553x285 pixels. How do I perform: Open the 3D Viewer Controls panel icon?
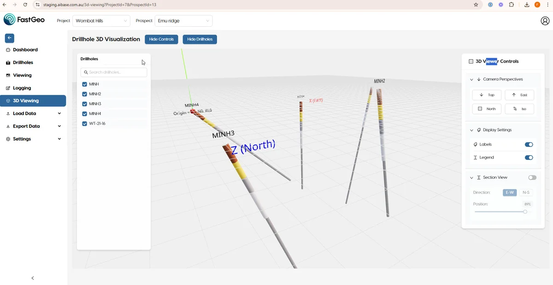pos(471,61)
